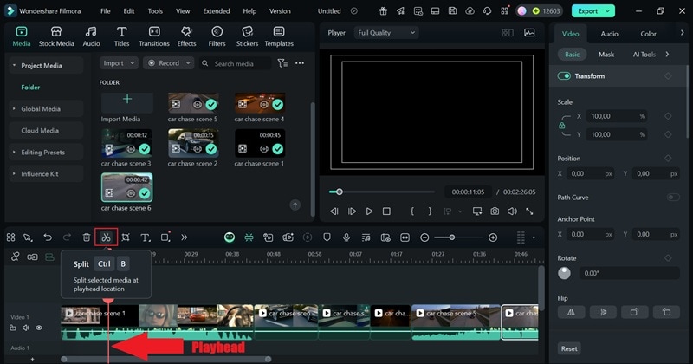Switch to the Color properties tab
The height and width of the screenshot is (364, 693).
pos(648,34)
